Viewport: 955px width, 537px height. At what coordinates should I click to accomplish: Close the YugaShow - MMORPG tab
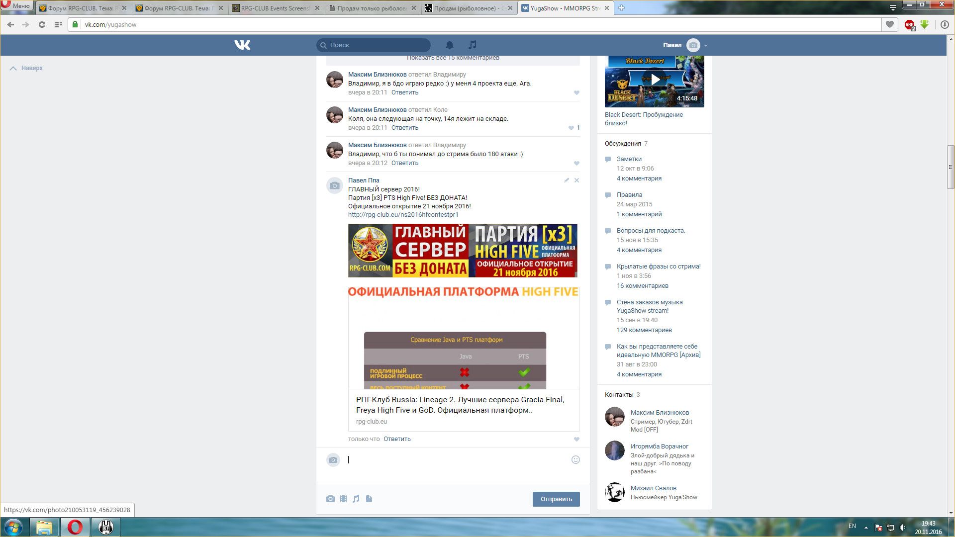click(x=606, y=8)
